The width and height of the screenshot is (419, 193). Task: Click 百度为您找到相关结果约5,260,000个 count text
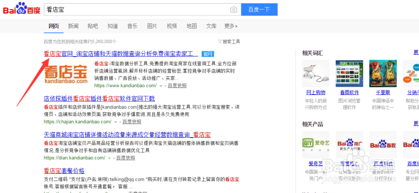[x=80, y=41]
